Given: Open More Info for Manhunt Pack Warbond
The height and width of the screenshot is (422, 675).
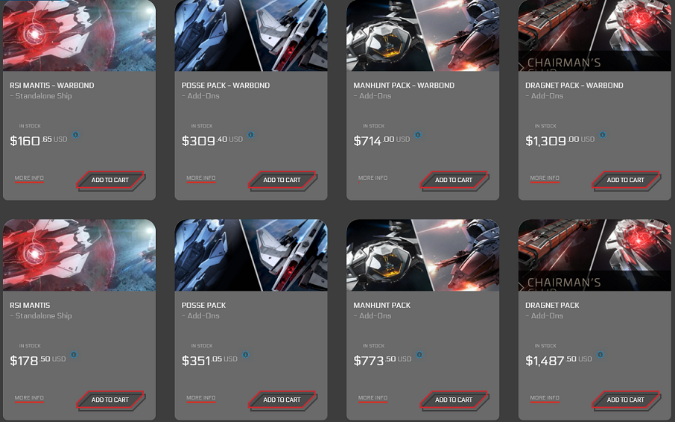Looking at the screenshot, I should coord(373,178).
